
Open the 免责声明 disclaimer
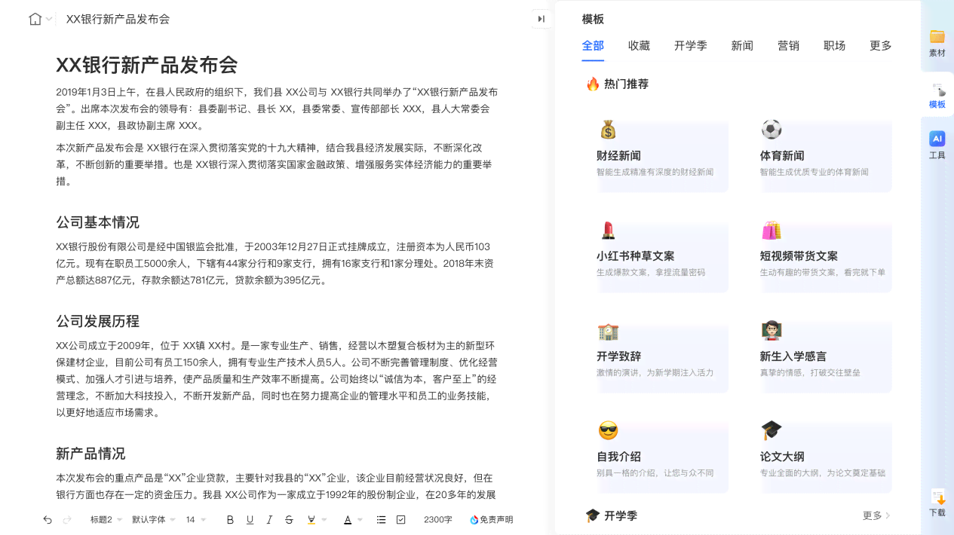point(492,519)
